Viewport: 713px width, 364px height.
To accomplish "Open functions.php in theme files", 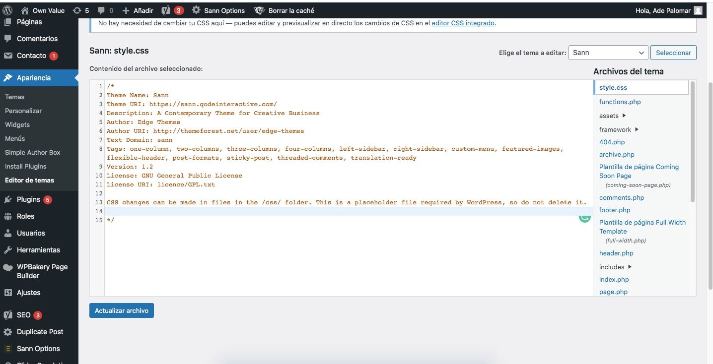I will 620,102.
